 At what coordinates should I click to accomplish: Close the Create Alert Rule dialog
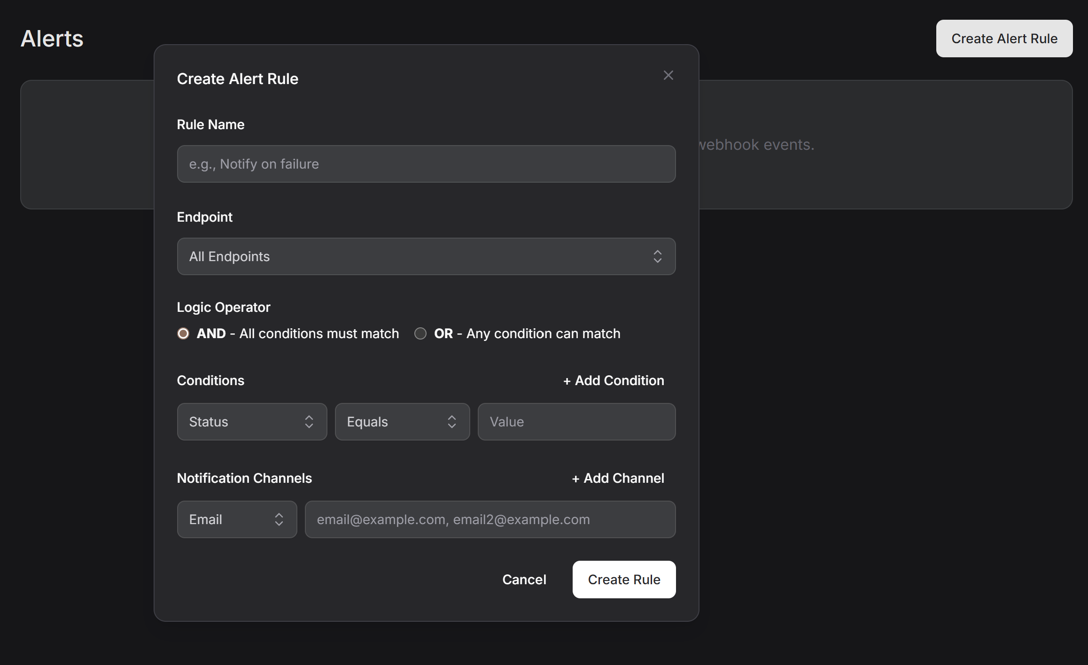[x=668, y=75]
